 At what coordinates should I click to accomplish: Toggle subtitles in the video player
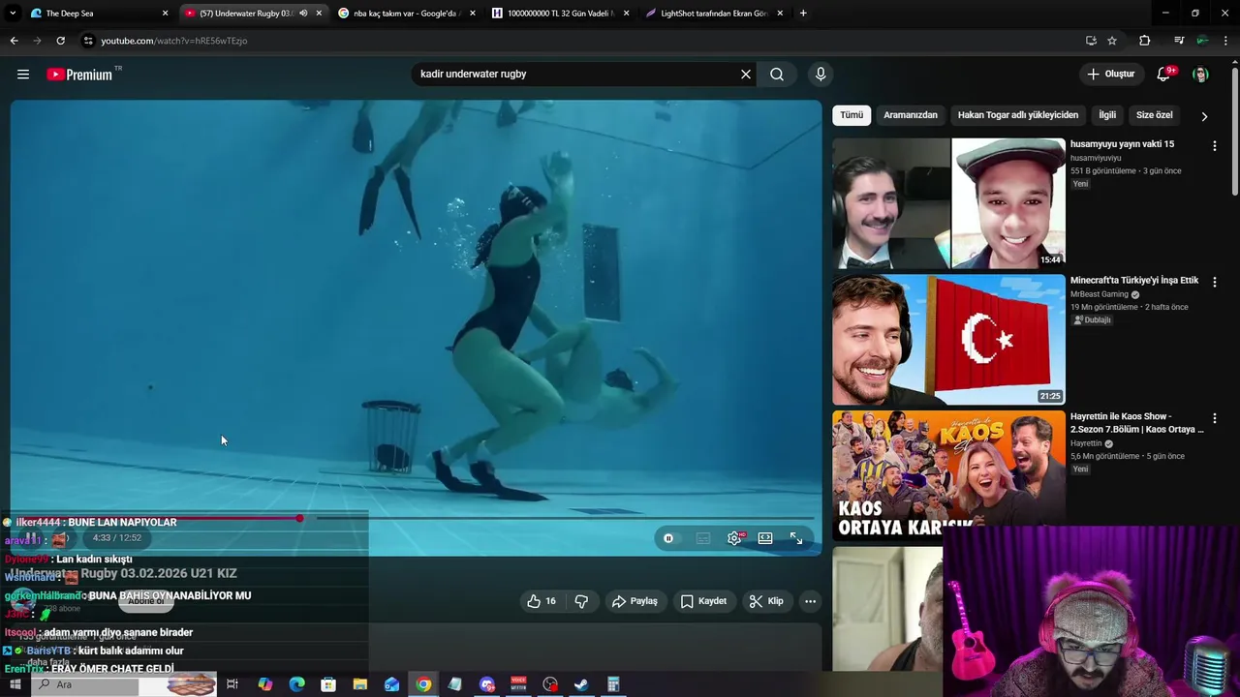(x=703, y=538)
